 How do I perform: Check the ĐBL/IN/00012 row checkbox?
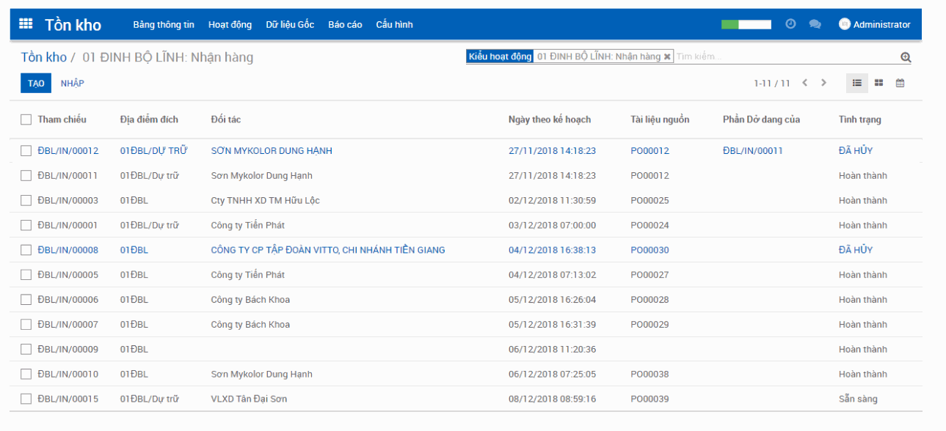26,150
